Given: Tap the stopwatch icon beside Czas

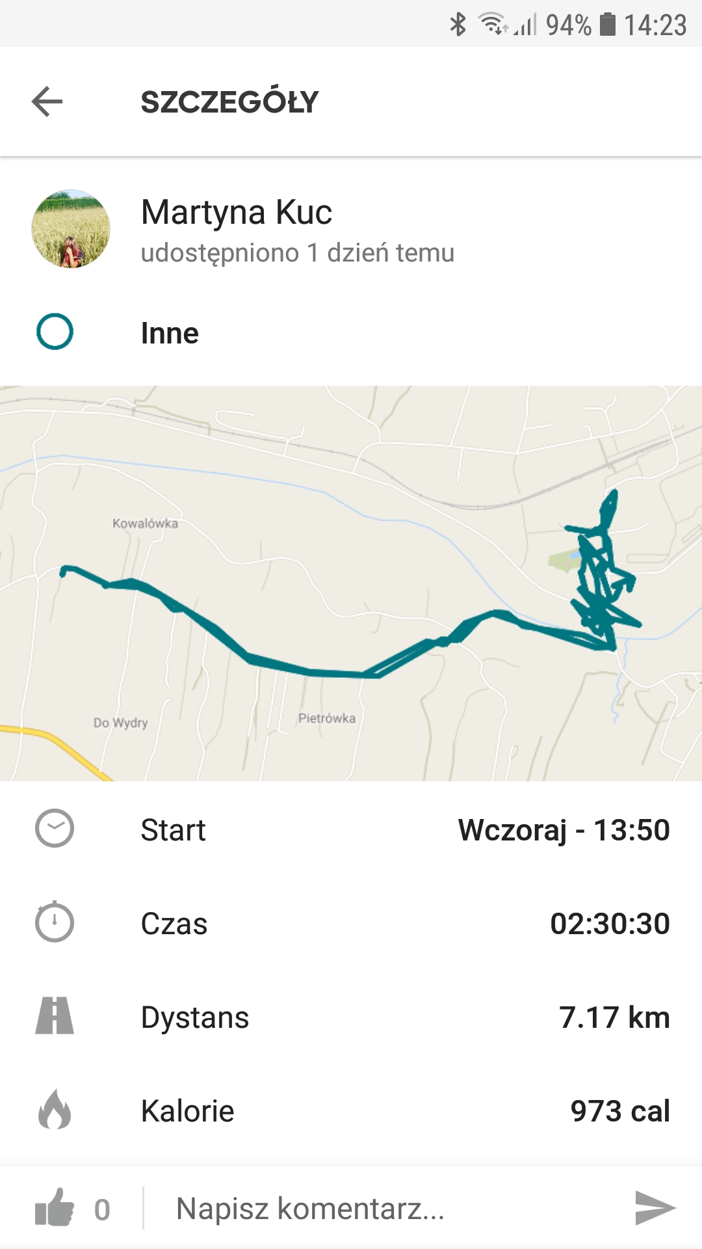Looking at the screenshot, I should [55, 922].
